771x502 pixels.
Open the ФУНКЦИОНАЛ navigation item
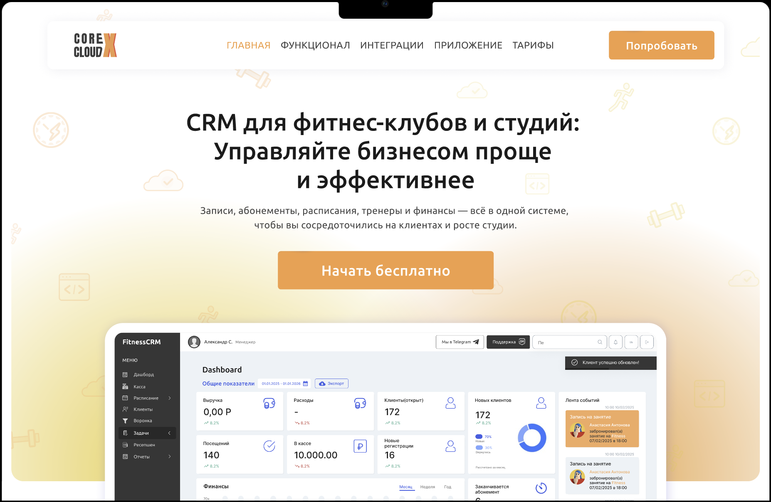coord(315,45)
